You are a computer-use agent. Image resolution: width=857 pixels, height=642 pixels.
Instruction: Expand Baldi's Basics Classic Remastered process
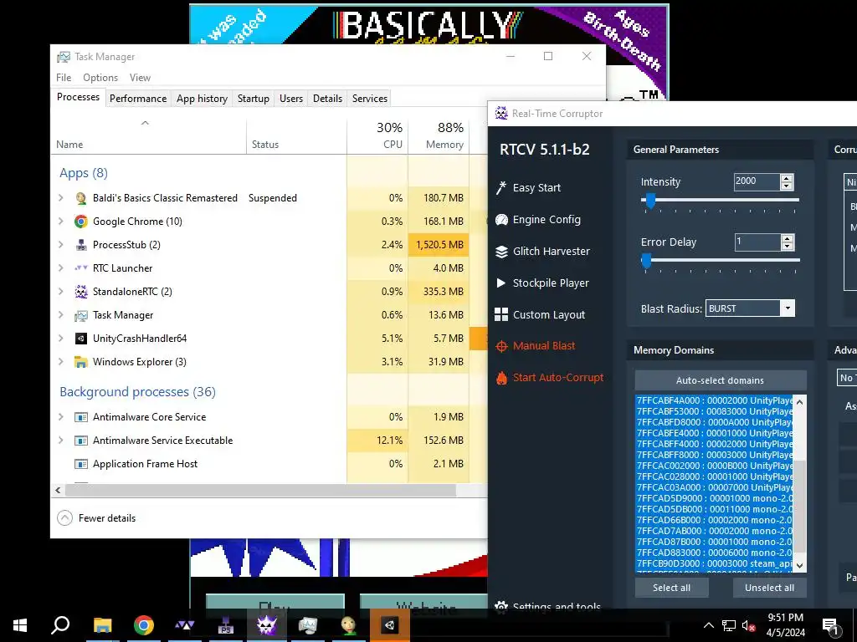pos(60,198)
